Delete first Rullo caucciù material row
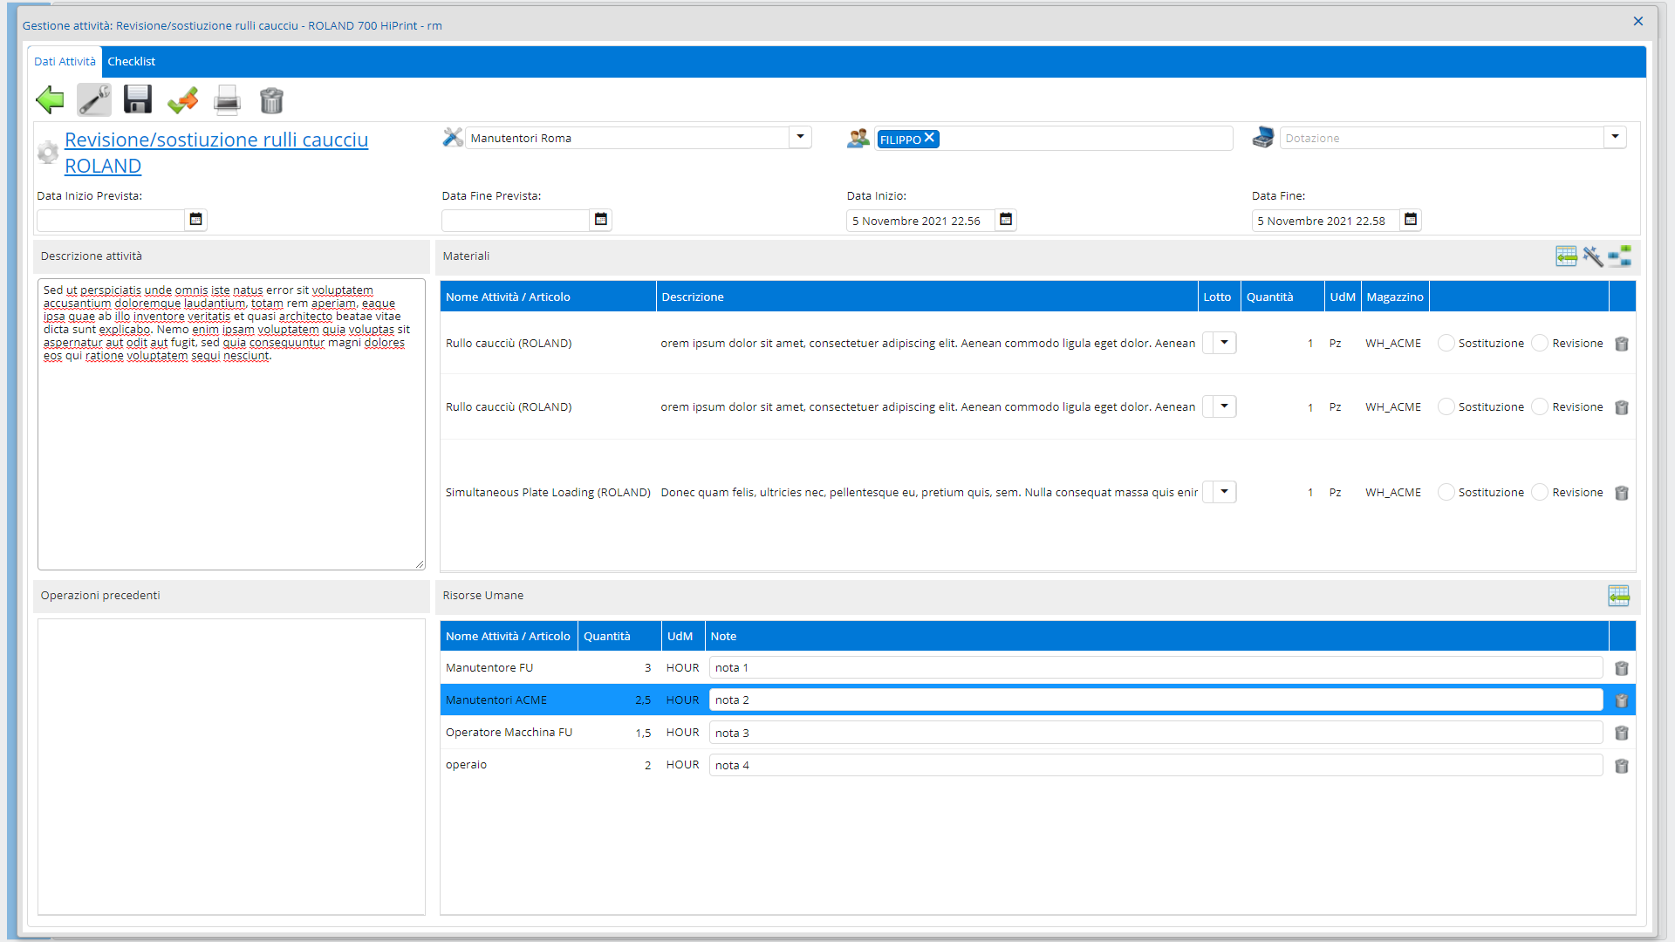1675x942 pixels. (1622, 344)
